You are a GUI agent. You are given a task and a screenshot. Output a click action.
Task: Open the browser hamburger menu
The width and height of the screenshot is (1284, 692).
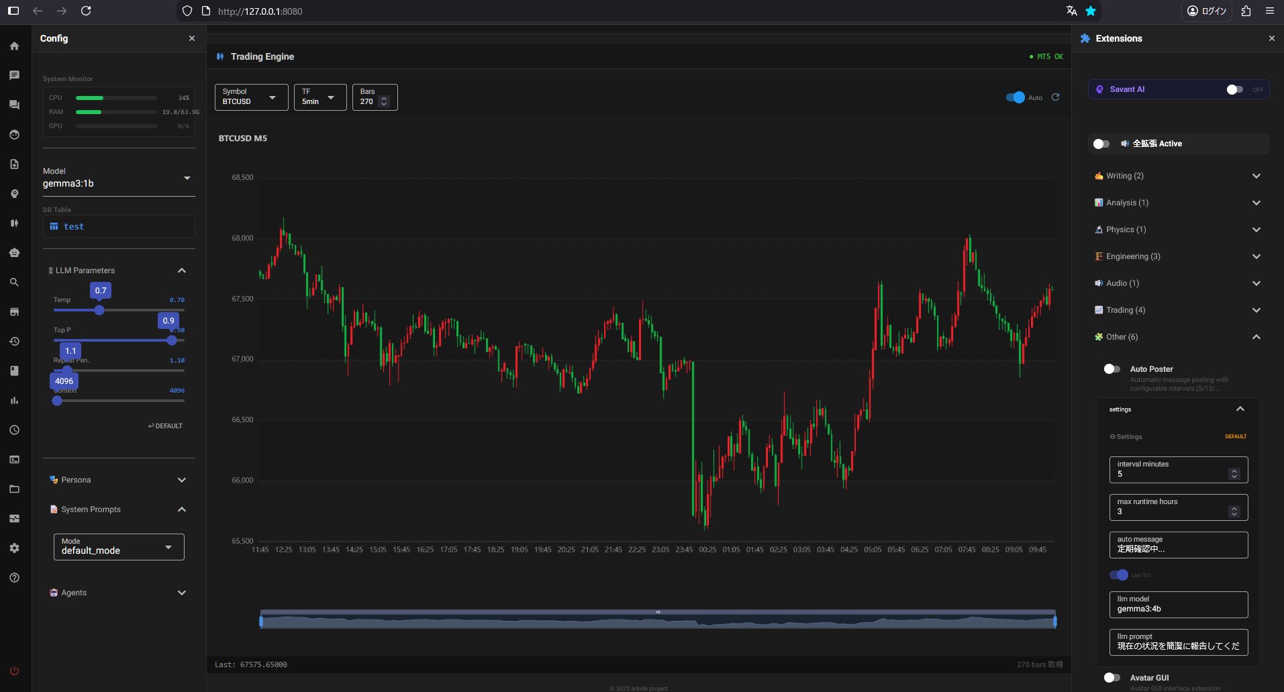click(x=1270, y=11)
